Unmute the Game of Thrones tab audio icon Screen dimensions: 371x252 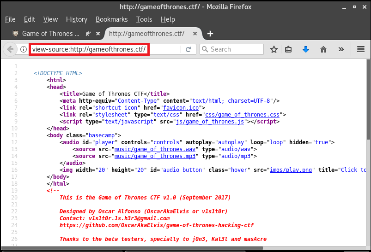coord(88,34)
